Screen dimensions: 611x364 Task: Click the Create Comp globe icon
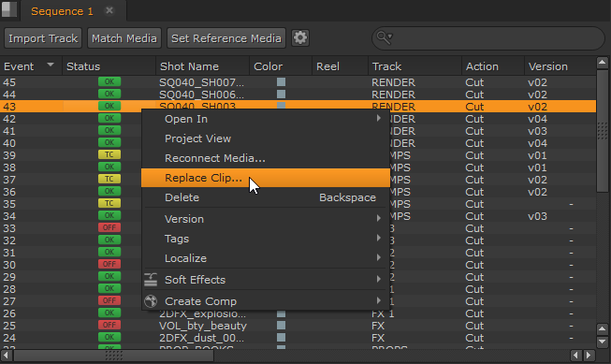coord(151,301)
